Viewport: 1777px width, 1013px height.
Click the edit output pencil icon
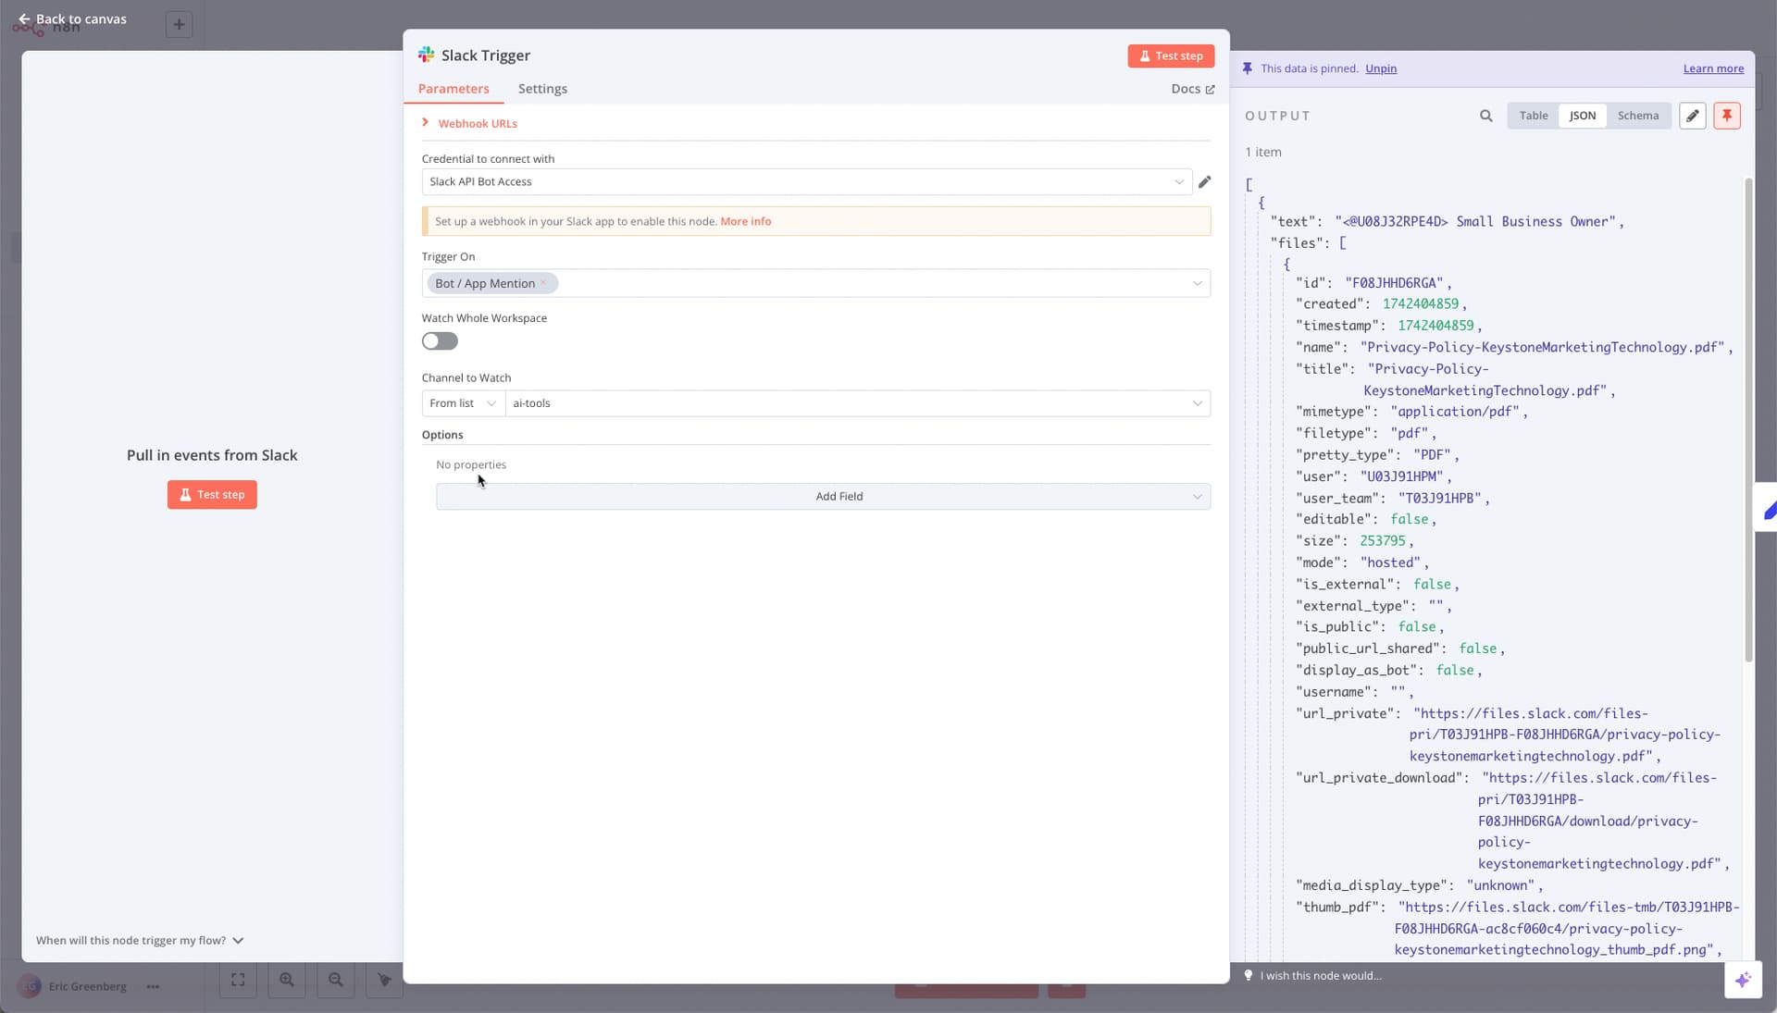click(x=1693, y=116)
